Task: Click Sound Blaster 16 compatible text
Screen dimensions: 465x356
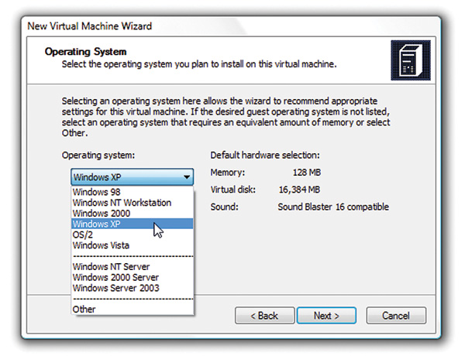Action: 333,207
